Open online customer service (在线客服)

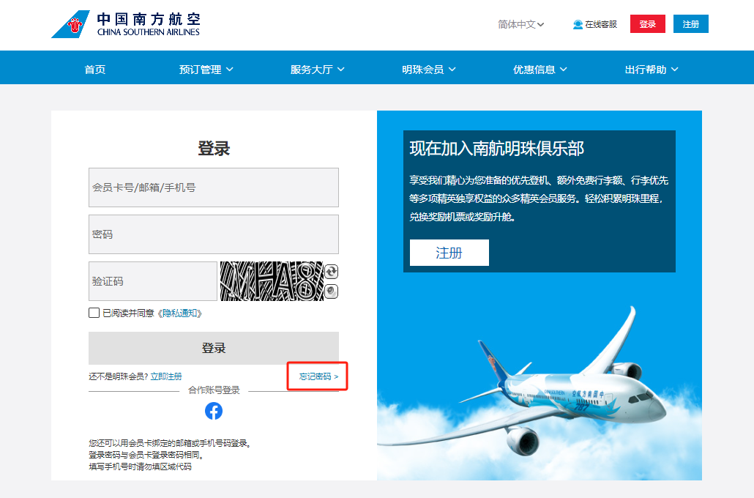click(x=595, y=24)
